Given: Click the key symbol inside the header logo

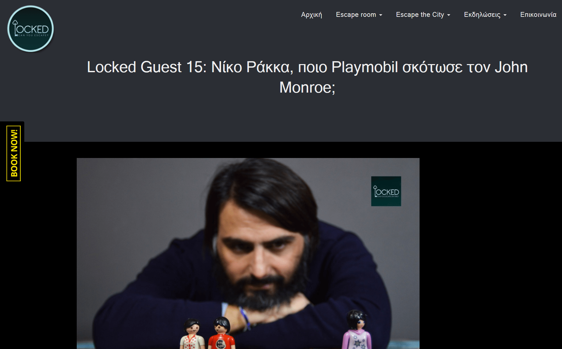Looking at the screenshot, I should pyautogui.click(x=15, y=28).
